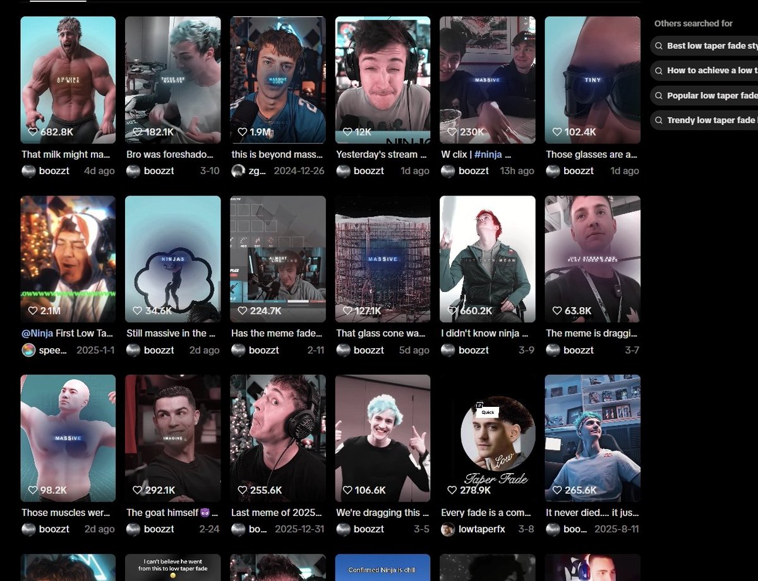The width and height of the screenshot is (758, 581).
Task: Open boozzt avatar under 'We're dragging this...'
Action: click(x=343, y=529)
